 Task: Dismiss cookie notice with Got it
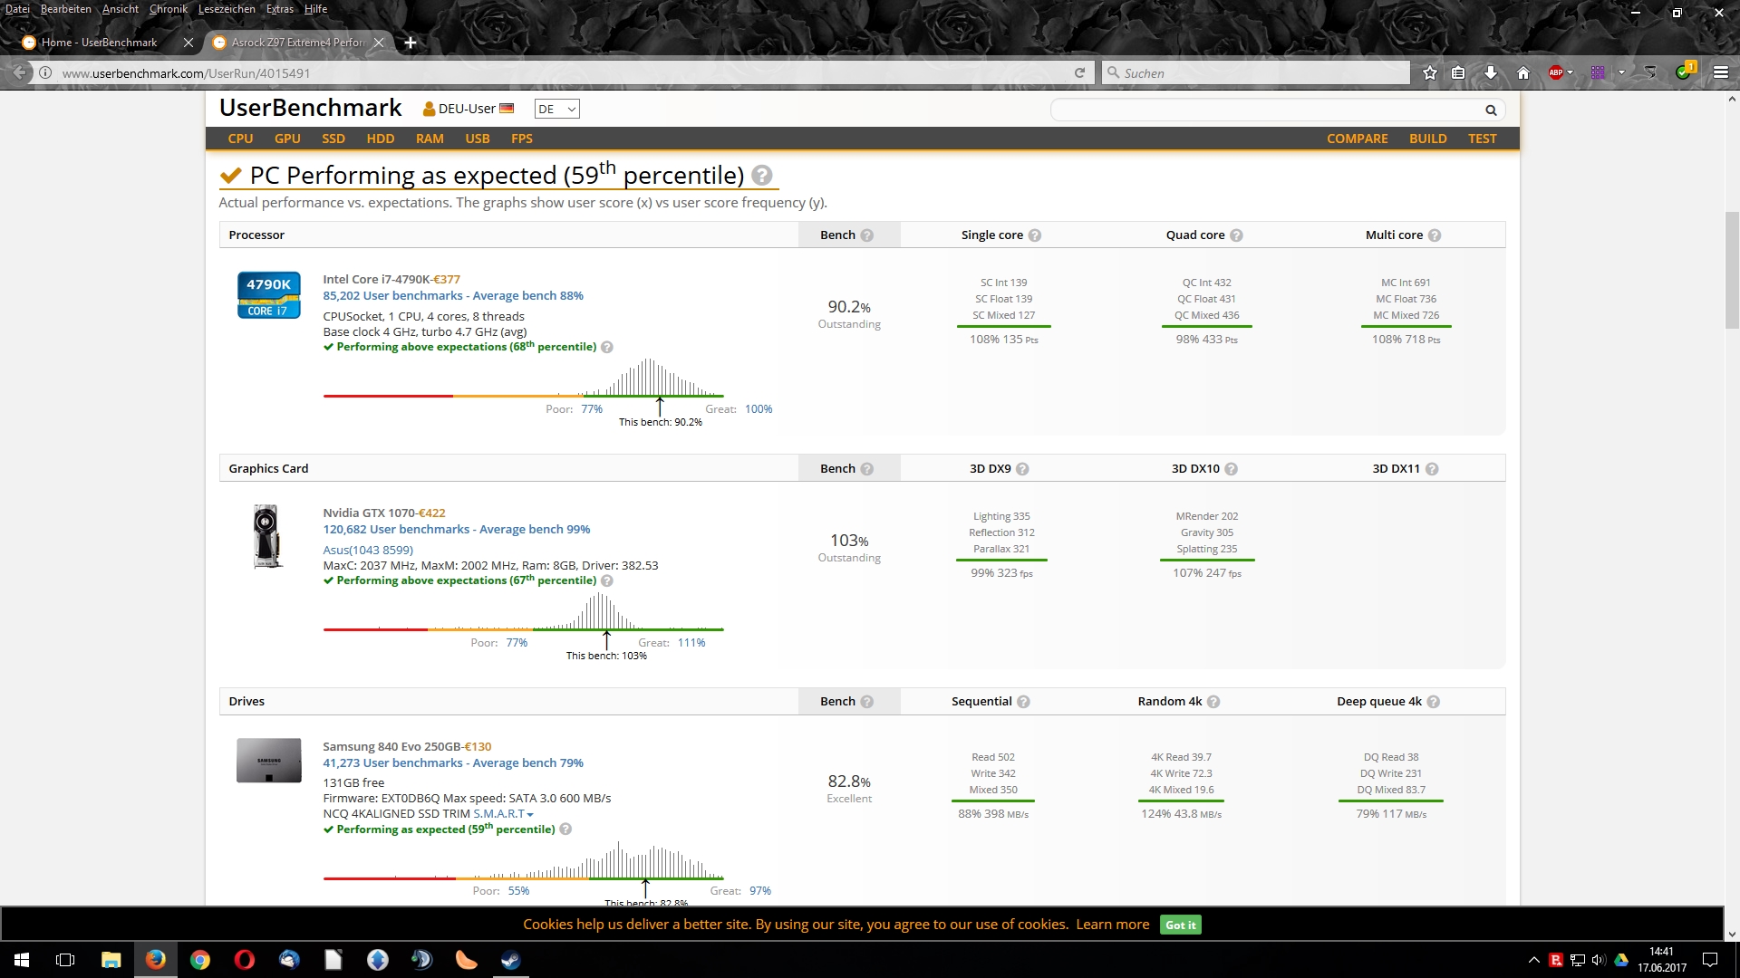(x=1180, y=925)
